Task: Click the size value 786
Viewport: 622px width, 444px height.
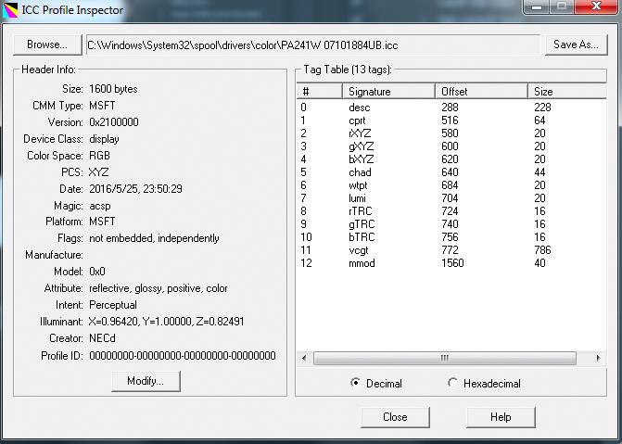Action: click(x=542, y=250)
